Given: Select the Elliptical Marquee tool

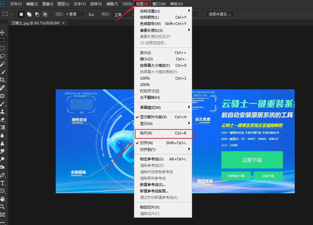Looking at the screenshot, I should click(x=2, y=48).
